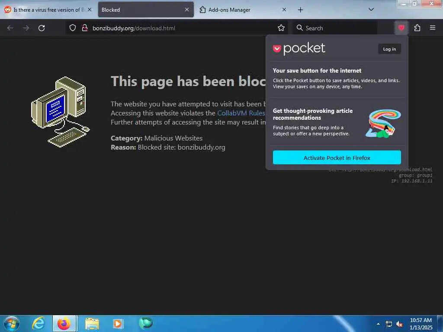Open the Extensions puzzle icon

tap(417, 28)
